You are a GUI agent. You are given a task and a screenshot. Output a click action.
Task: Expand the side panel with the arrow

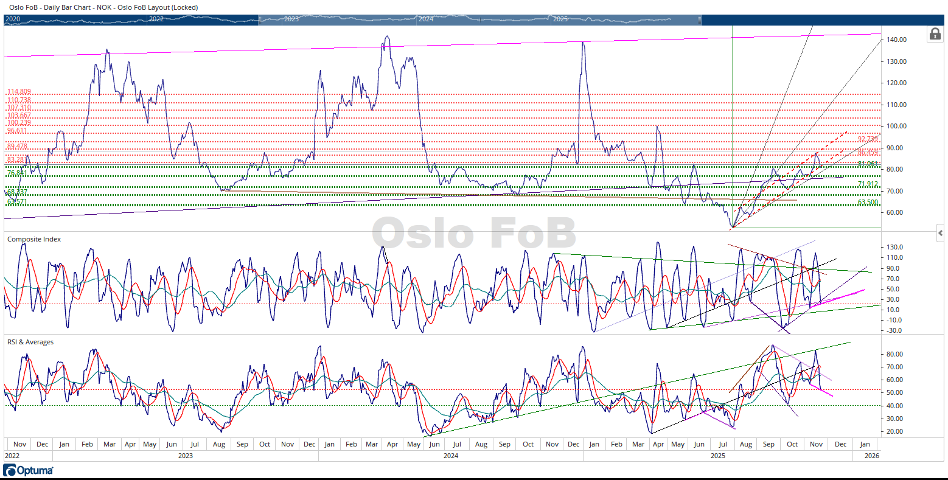[x=940, y=232]
